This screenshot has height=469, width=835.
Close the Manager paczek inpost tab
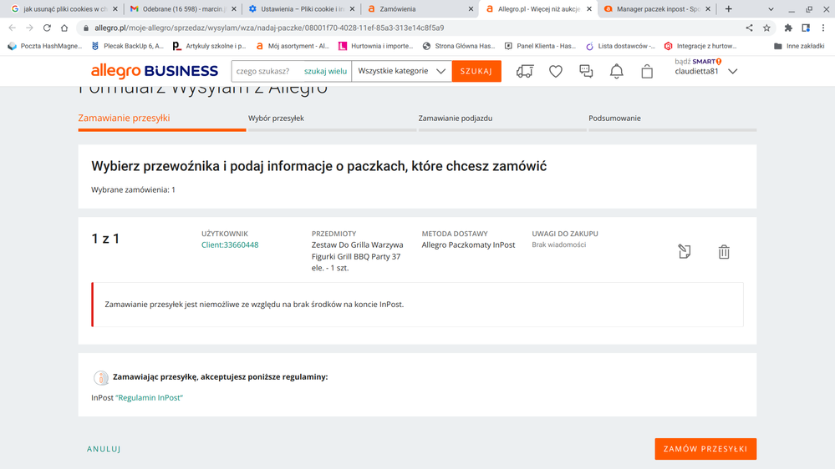(708, 9)
